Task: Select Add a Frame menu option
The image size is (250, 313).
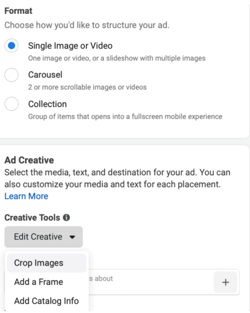Action: [x=39, y=282]
